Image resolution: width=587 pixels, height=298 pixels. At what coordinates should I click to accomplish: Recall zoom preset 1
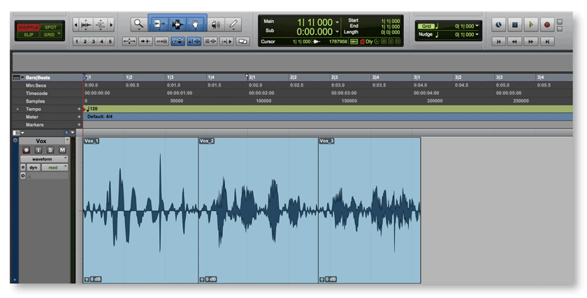click(x=77, y=41)
